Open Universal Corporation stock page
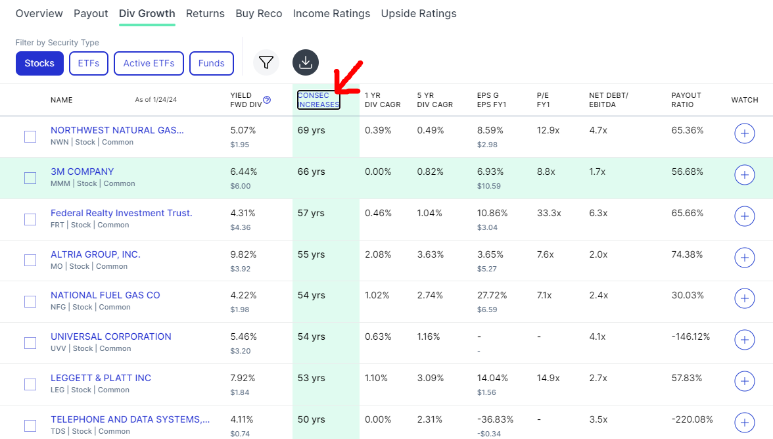Viewport: 773px width, 439px height. point(111,336)
